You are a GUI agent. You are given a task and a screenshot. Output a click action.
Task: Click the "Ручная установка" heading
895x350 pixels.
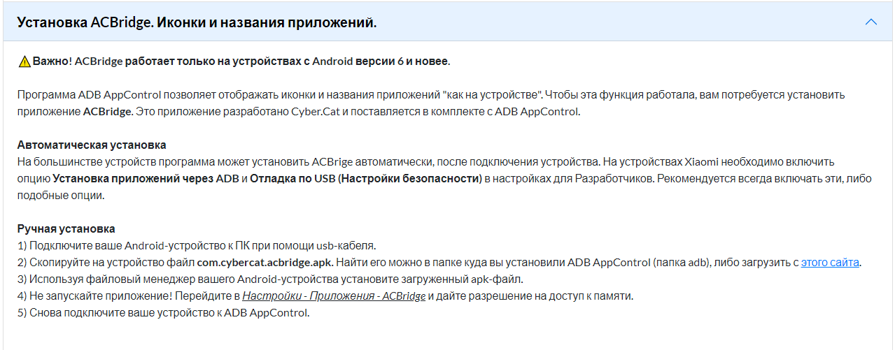pos(66,229)
